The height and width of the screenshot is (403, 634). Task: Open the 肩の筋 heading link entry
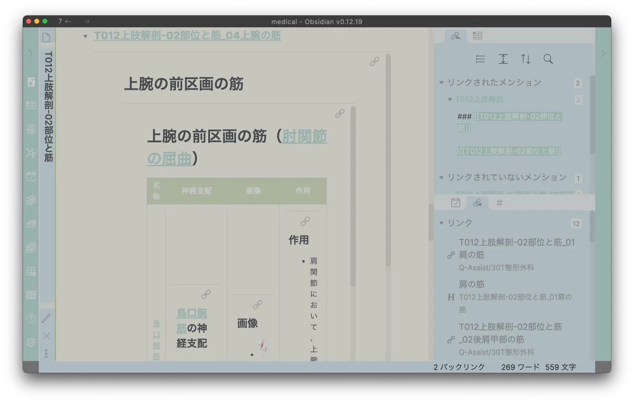pos(472,284)
